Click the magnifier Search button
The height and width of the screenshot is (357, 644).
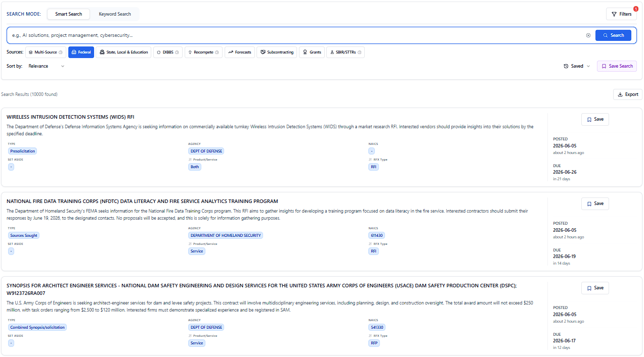tap(613, 35)
